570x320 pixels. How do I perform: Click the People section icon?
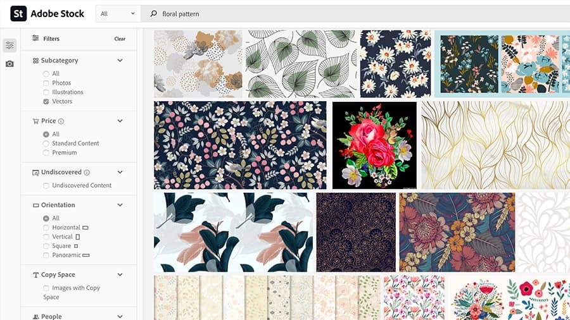35,317
